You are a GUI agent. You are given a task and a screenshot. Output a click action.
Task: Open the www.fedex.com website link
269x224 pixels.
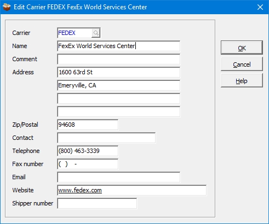(80, 190)
